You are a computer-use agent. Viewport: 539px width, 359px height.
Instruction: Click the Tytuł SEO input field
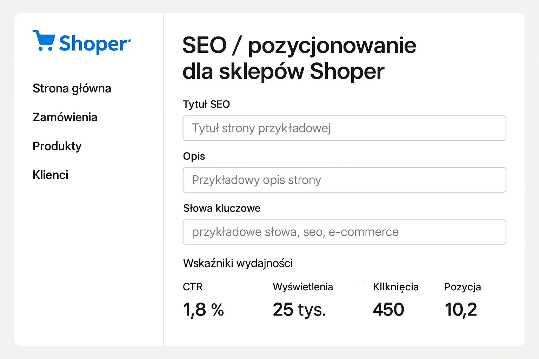pos(344,128)
